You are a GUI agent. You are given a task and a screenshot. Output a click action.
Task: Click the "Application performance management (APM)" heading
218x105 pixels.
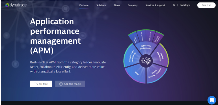pyautogui.click(x=55, y=36)
